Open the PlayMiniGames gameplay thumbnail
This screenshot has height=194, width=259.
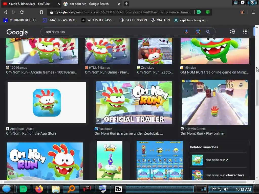click(x=215, y=103)
